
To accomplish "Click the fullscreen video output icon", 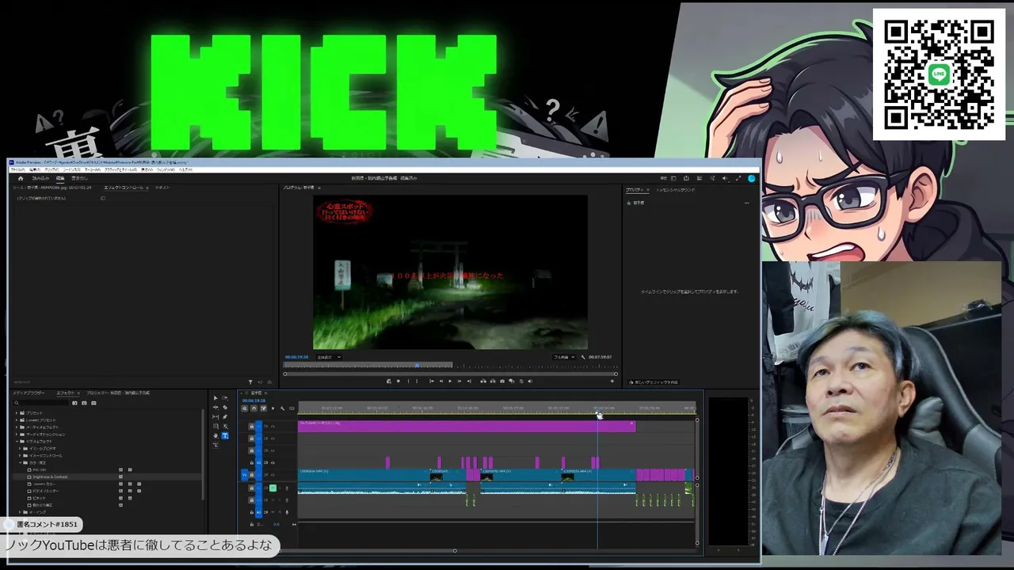I will click(x=738, y=178).
